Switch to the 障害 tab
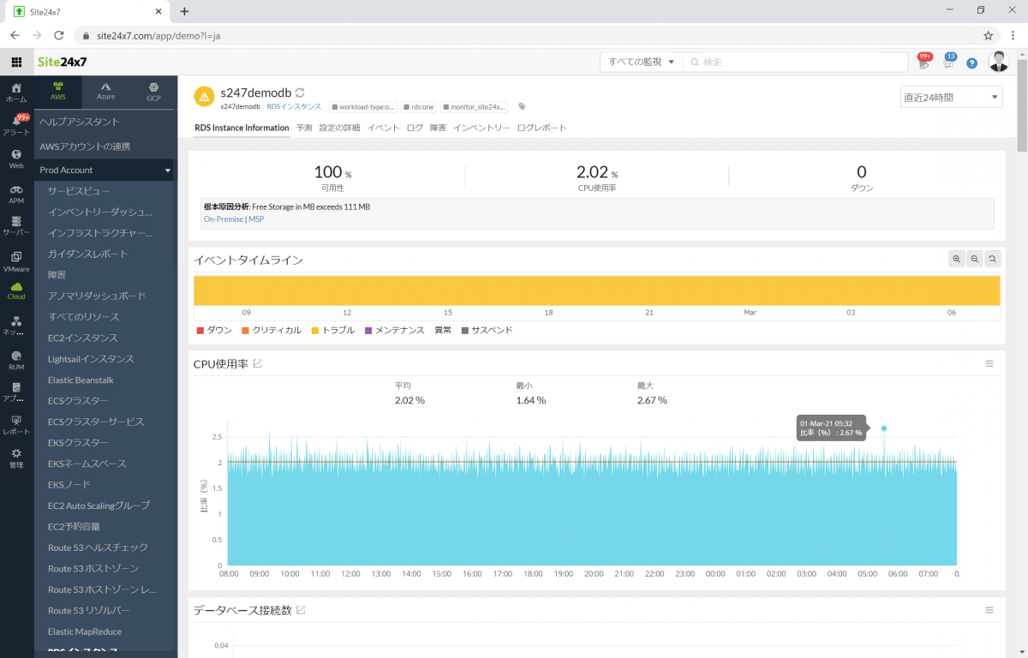Image resolution: width=1028 pixels, height=658 pixels. (438, 128)
